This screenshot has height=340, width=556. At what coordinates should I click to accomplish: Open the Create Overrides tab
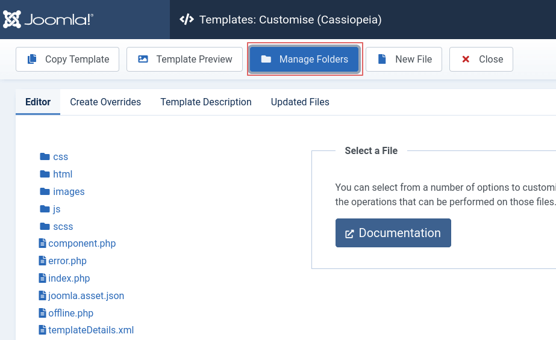(x=105, y=102)
